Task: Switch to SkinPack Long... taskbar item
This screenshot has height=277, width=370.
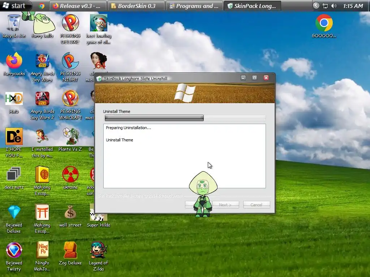Action: [x=252, y=6]
